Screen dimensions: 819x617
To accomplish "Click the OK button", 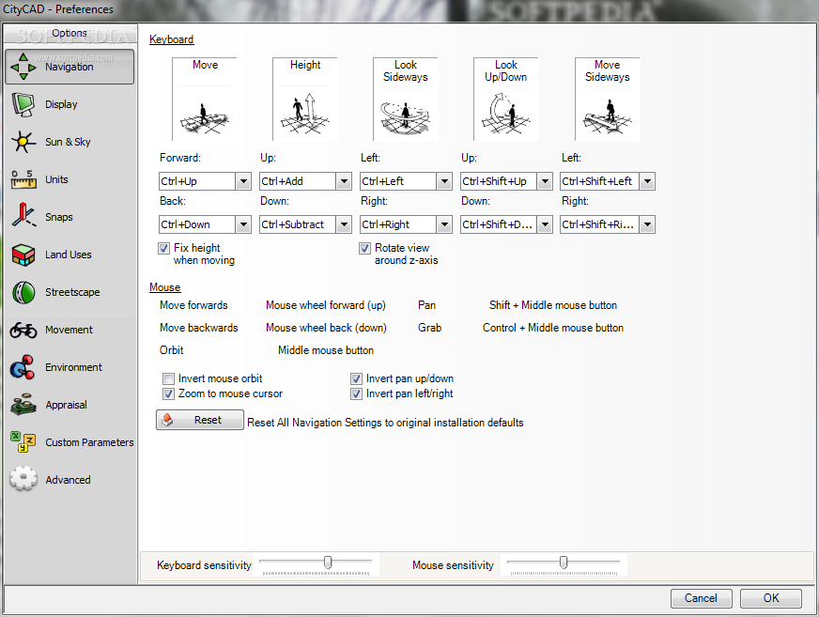I will 771,598.
